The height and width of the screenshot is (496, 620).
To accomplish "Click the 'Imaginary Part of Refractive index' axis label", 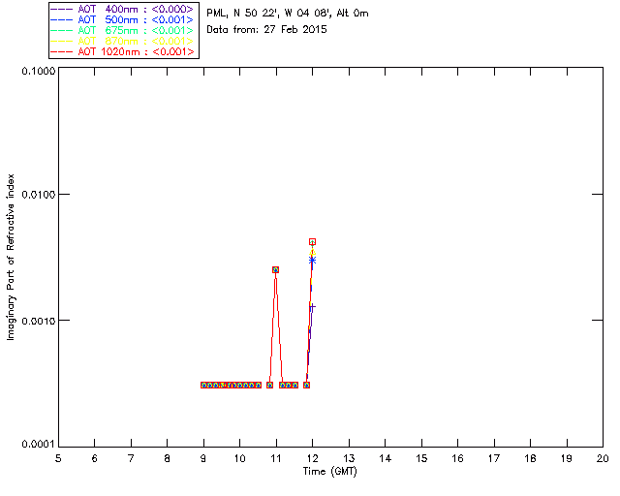I will [11, 257].
